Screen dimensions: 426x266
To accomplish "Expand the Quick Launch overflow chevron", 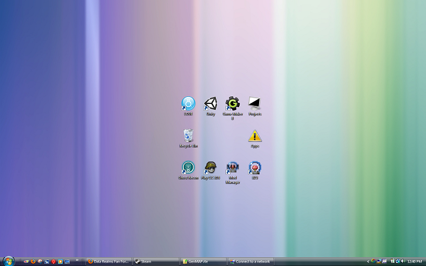I will click(x=77, y=261).
